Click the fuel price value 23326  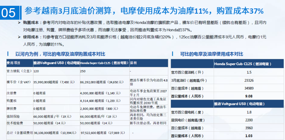point(249,80)
